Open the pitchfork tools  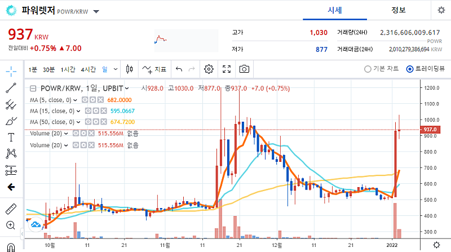click(11, 104)
